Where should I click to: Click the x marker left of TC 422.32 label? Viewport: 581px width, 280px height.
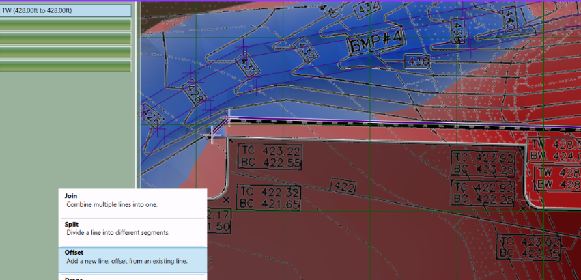226,200
